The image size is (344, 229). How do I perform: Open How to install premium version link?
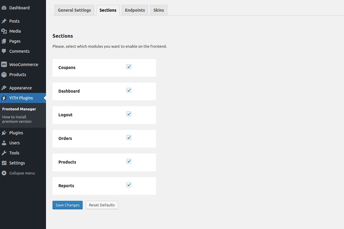click(17, 119)
